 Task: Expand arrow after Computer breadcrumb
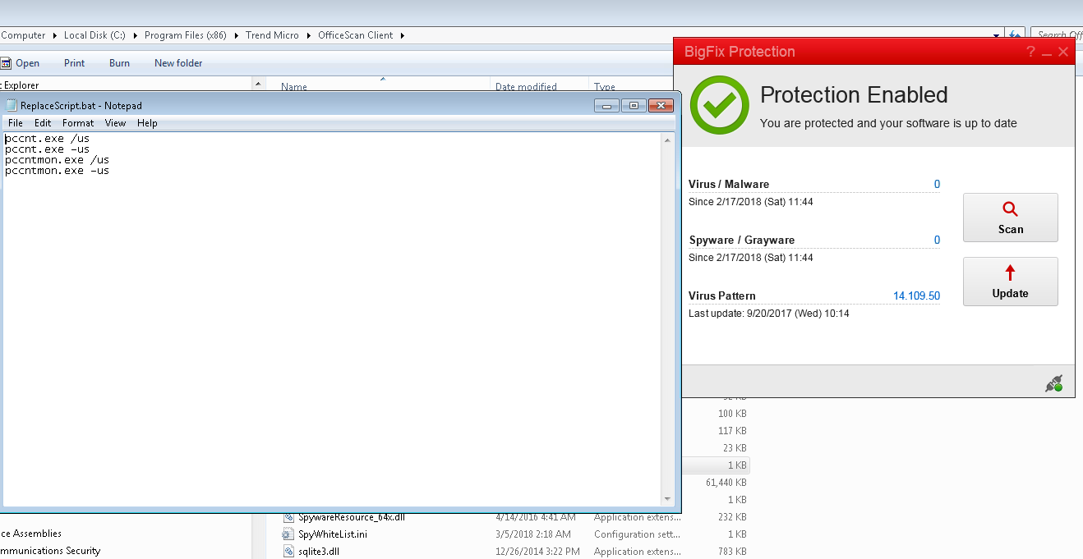click(x=55, y=35)
